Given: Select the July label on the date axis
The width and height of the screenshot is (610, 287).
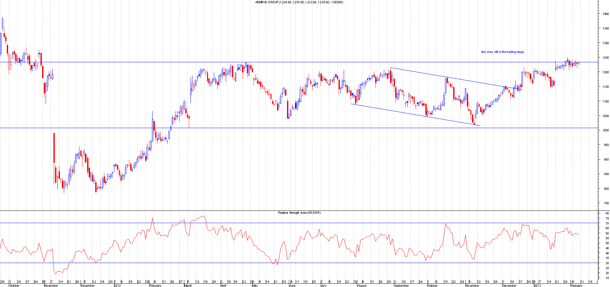Looking at the screenshot, I should coord(323,285).
